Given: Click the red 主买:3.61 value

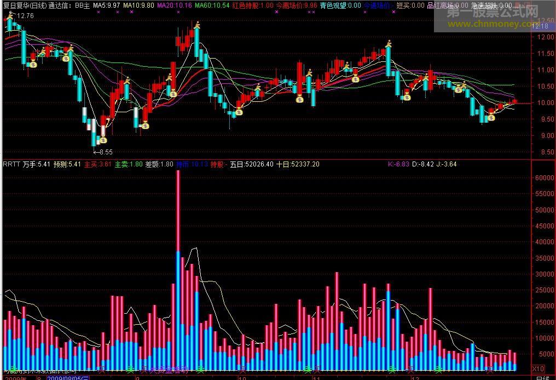Looking at the screenshot, I should tap(98, 164).
